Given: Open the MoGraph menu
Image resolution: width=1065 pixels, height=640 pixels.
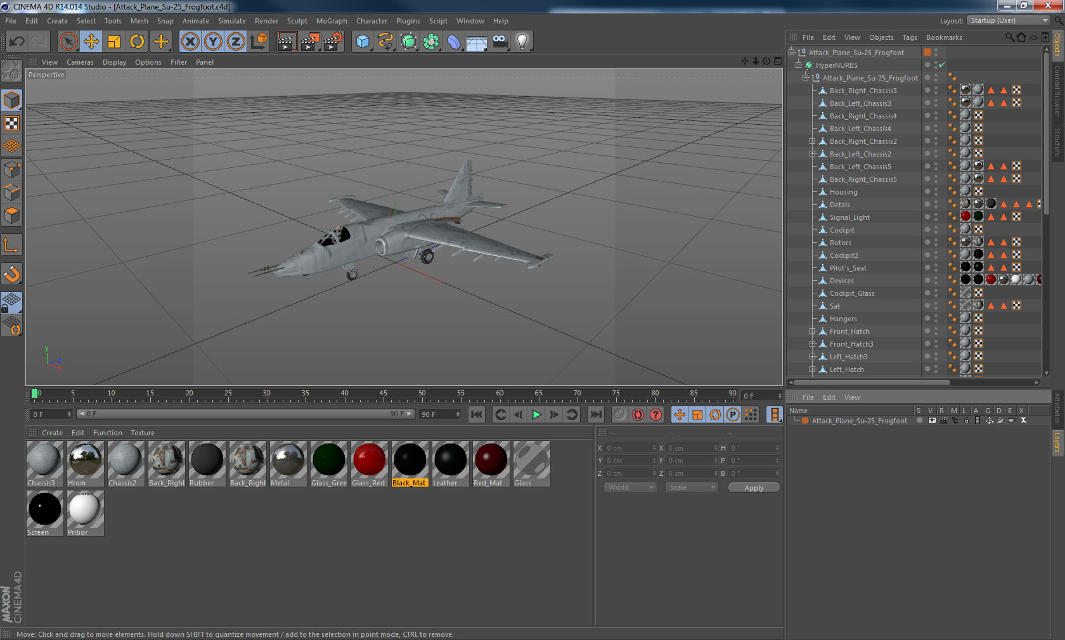Looking at the screenshot, I should click(332, 21).
